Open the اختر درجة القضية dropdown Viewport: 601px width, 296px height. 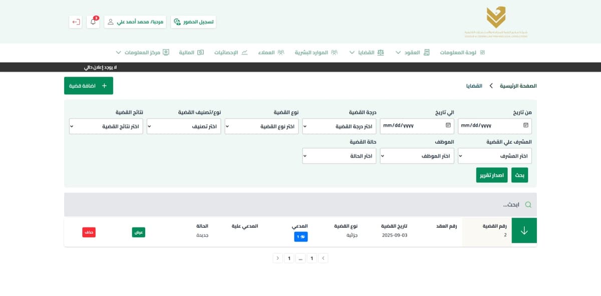tap(339, 126)
